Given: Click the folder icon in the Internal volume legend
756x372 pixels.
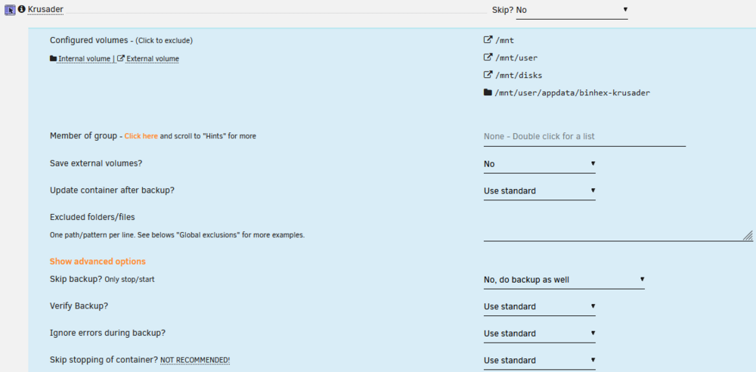Looking at the screenshot, I should pos(53,58).
